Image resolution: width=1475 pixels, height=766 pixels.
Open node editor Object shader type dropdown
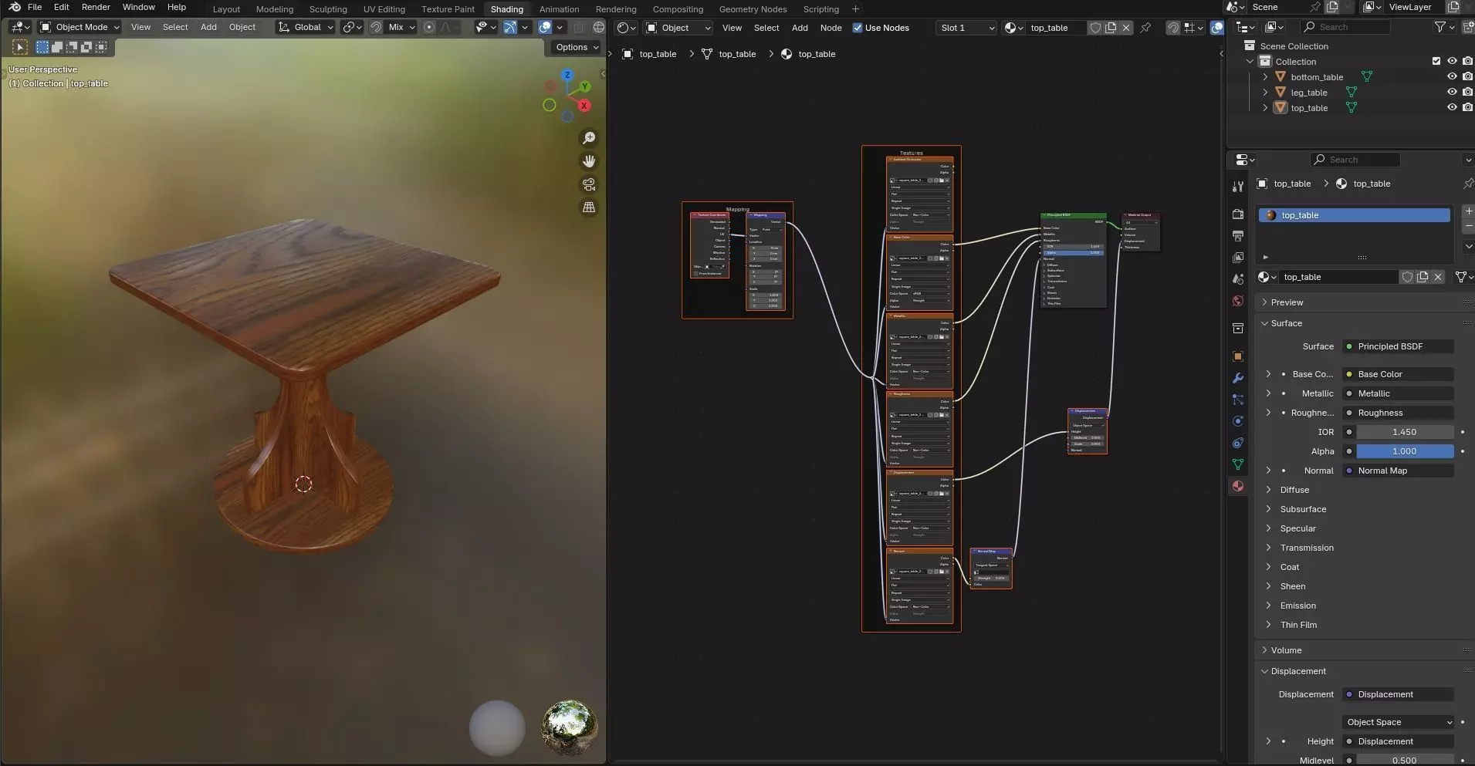[678, 28]
